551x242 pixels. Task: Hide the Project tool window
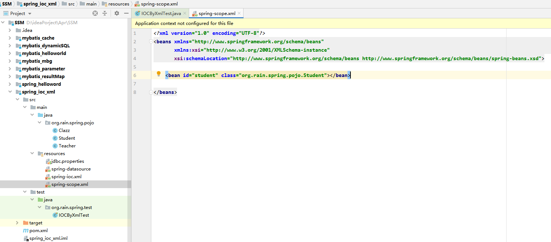(126, 13)
